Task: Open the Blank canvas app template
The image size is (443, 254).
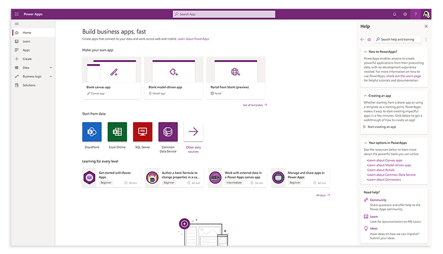Action: point(112,78)
